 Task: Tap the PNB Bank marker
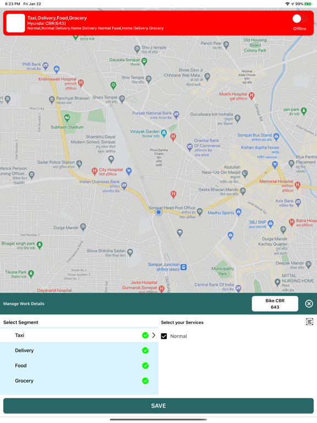[x=46, y=66]
